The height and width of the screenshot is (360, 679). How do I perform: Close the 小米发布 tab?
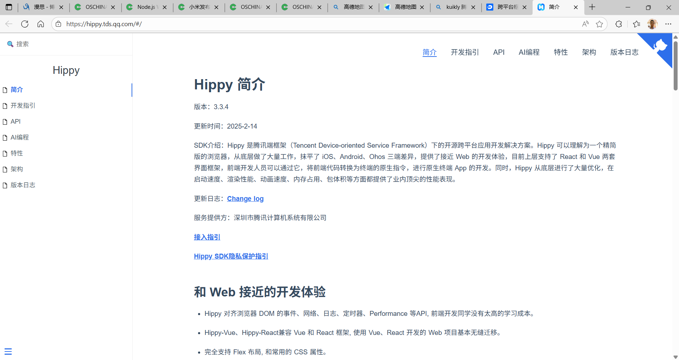coord(216,7)
